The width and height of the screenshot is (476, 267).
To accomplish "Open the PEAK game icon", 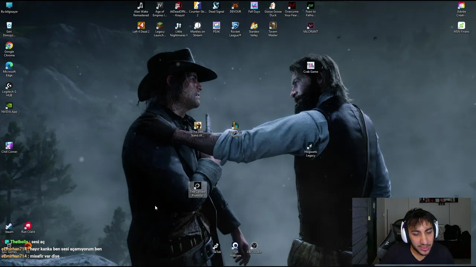I will point(216,28).
